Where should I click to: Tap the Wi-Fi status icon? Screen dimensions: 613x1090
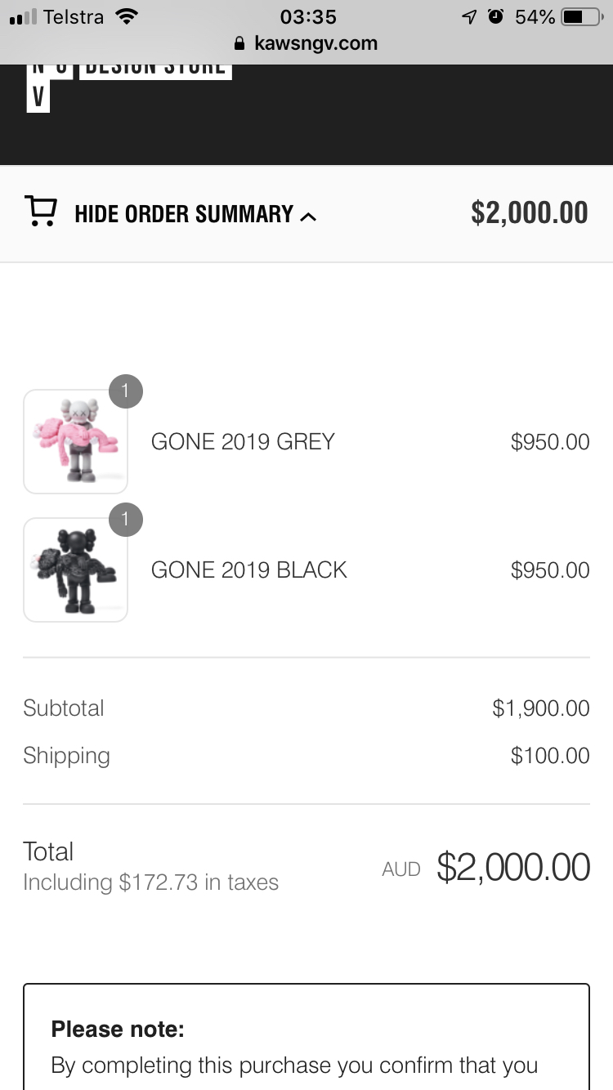pos(126,16)
